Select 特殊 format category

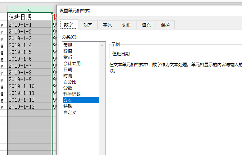[68, 106]
